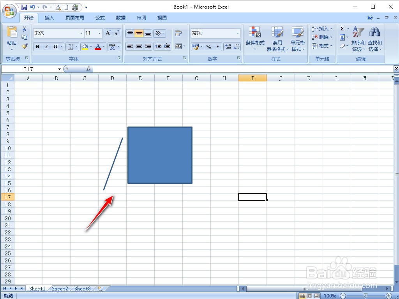Click the insert function fx button
The width and height of the screenshot is (399, 299).
[88, 69]
